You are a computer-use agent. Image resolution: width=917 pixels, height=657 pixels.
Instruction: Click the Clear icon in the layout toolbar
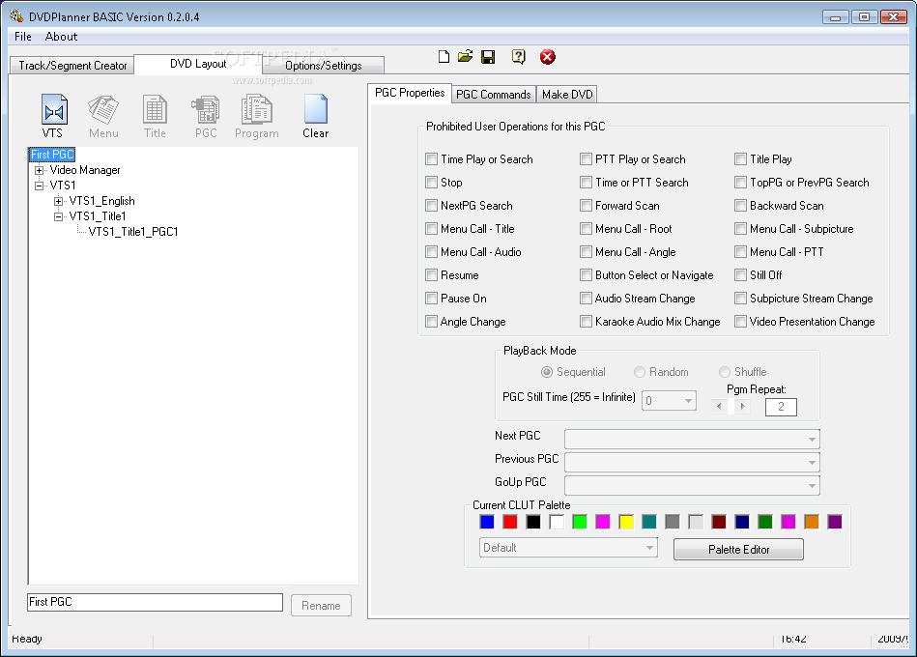[x=316, y=116]
